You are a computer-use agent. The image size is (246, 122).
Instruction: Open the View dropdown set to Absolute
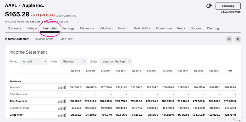pos(73,61)
